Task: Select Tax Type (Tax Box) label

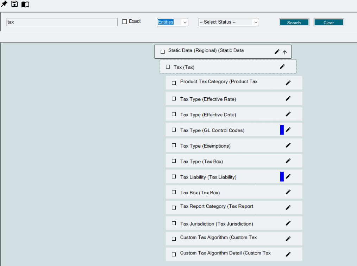Action: pos(201,162)
